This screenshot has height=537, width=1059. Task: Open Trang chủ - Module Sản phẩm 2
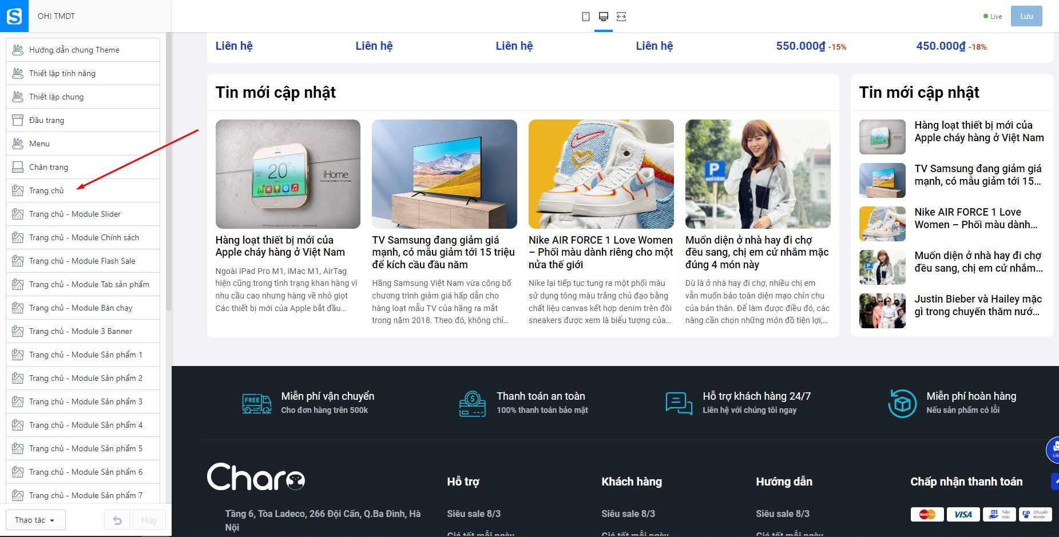pyautogui.click(x=83, y=378)
